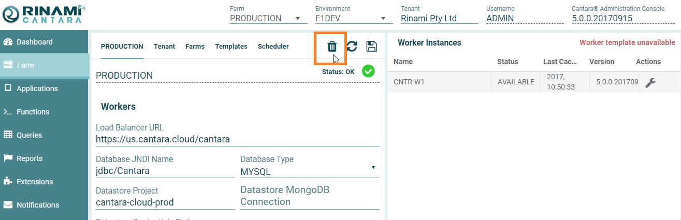Click the trash can delete icon
The height and width of the screenshot is (220, 681).
pos(332,47)
